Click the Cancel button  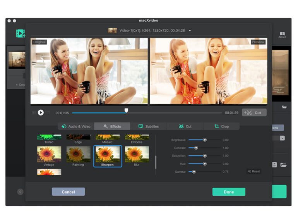[68, 192]
